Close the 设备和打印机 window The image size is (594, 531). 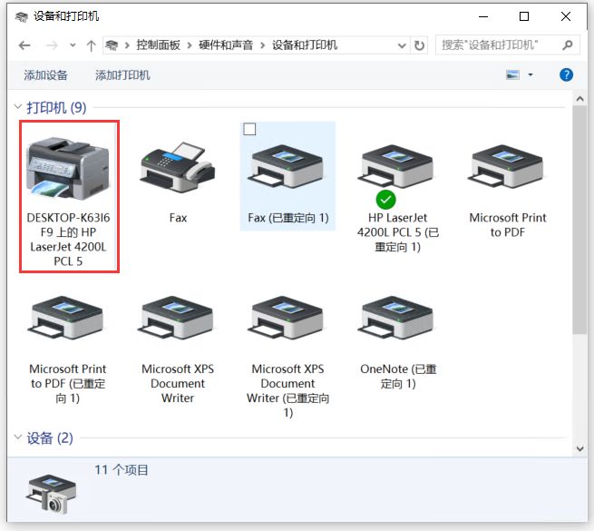pyautogui.click(x=566, y=16)
